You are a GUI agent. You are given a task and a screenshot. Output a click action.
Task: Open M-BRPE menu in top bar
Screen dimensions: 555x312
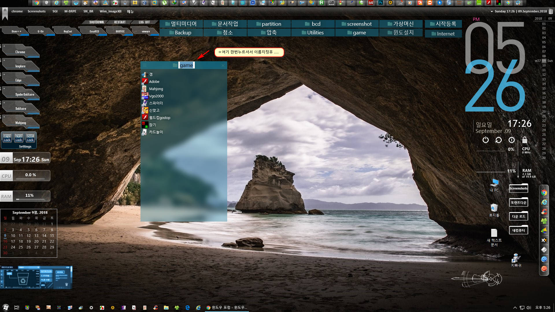coord(70,11)
